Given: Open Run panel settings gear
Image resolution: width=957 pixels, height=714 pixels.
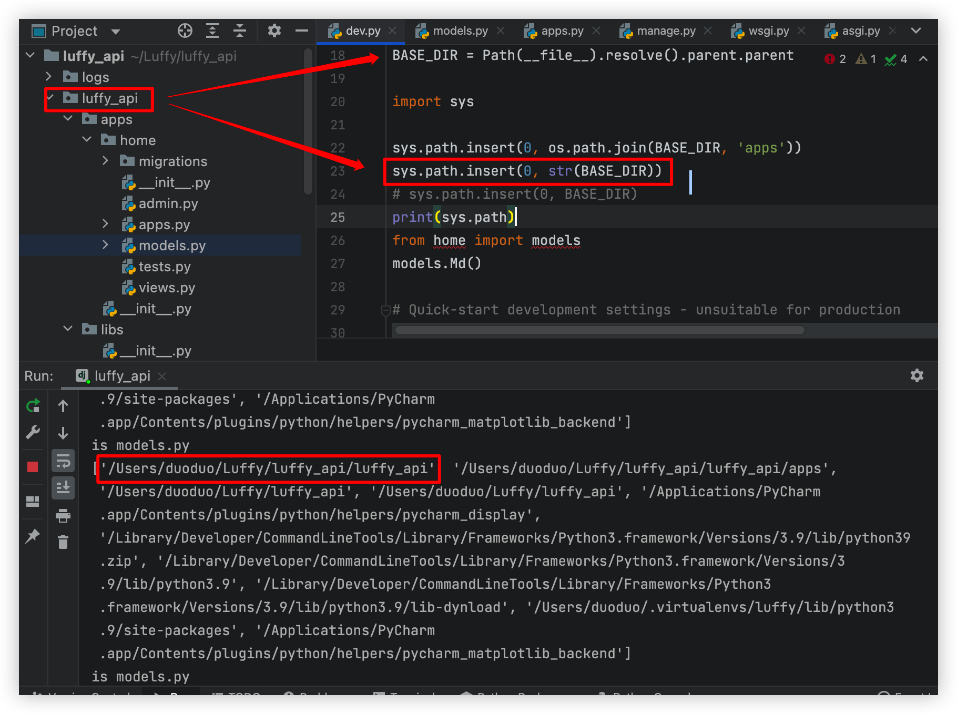Looking at the screenshot, I should tap(917, 375).
